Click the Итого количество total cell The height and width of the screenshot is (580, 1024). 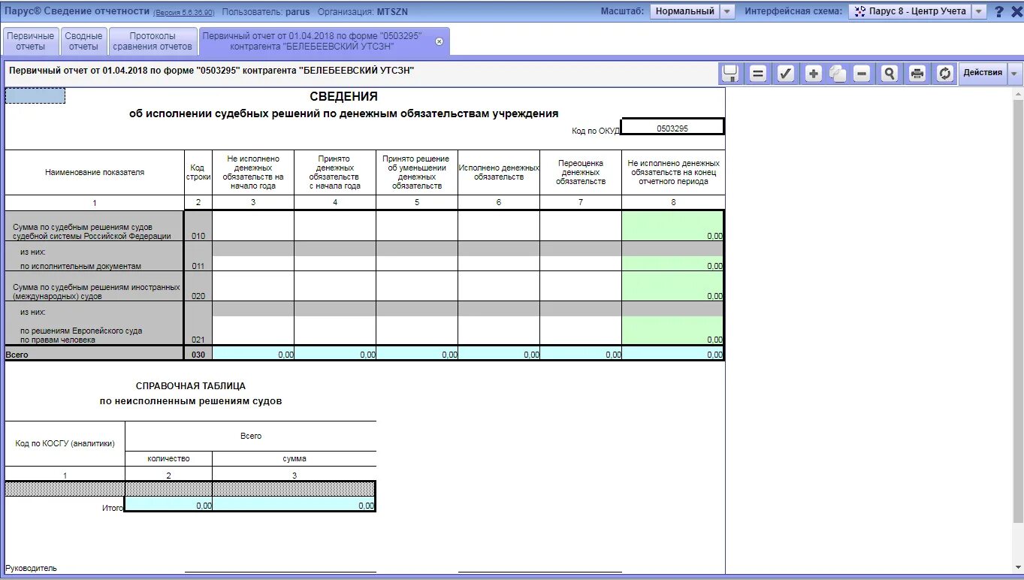click(168, 505)
